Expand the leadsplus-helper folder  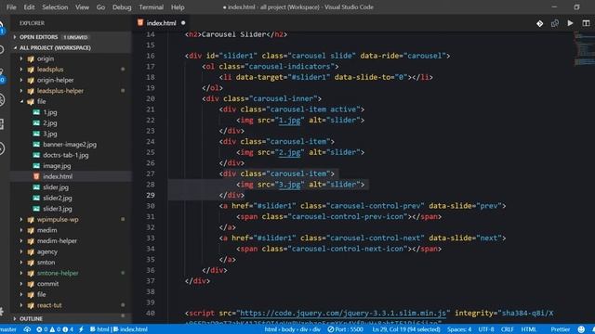pos(59,91)
